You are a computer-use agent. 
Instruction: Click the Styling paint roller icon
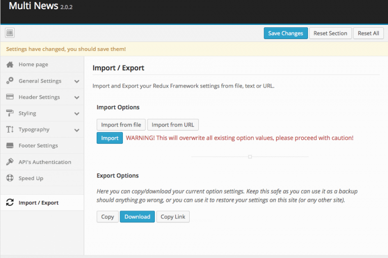click(x=10, y=113)
